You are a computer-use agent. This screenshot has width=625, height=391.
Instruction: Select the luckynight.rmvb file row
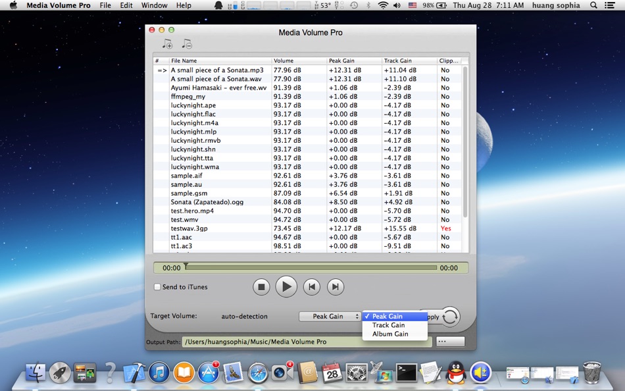coord(308,140)
